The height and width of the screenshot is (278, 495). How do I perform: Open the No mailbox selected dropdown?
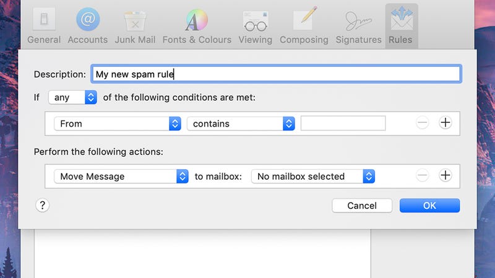[313, 176]
